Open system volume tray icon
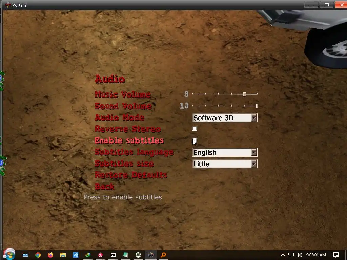The width and height of the screenshot is (347, 260). [x=299, y=255]
